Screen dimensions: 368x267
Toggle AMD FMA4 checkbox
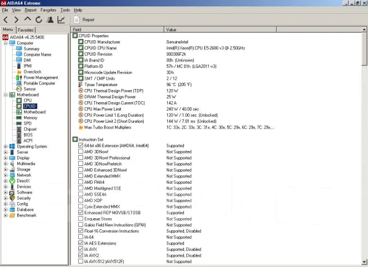click(x=80, y=182)
